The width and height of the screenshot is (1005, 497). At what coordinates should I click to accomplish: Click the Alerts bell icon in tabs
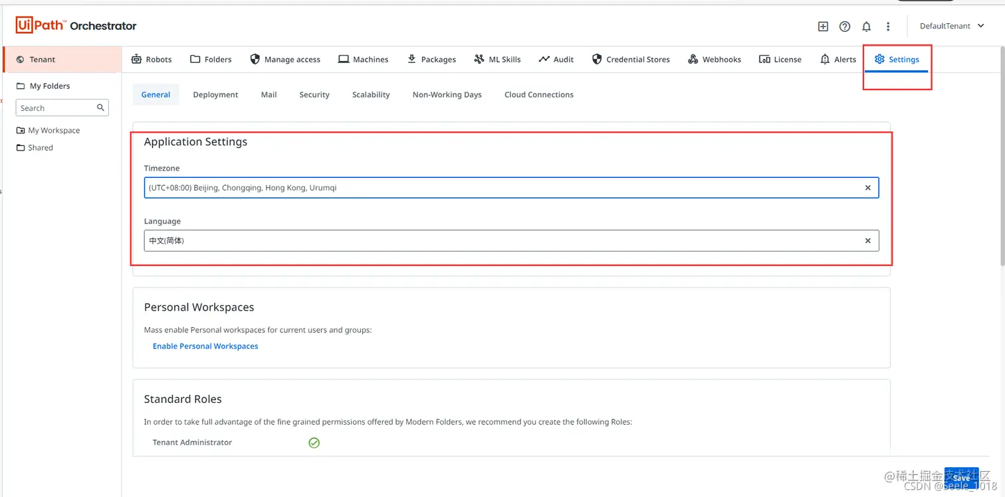825,59
